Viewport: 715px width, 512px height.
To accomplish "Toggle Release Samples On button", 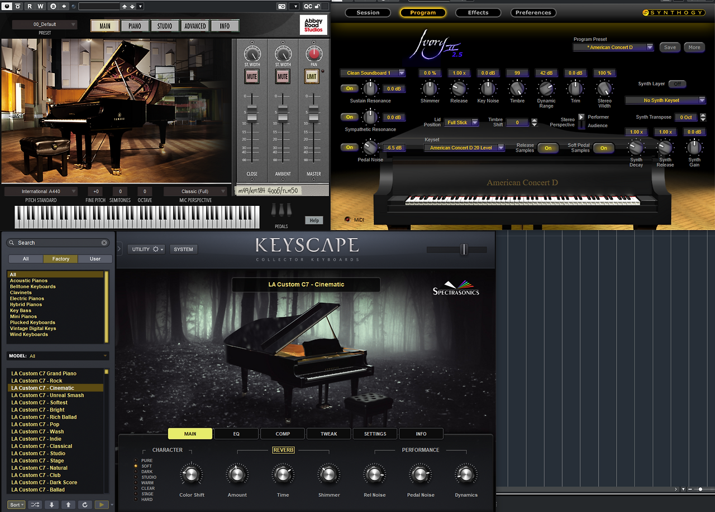I will [548, 148].
